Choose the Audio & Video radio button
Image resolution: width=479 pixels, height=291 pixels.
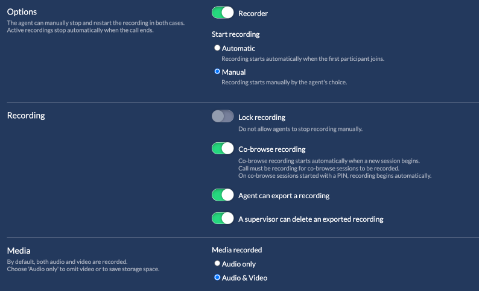pyautogui.click(x=217, y=278)
